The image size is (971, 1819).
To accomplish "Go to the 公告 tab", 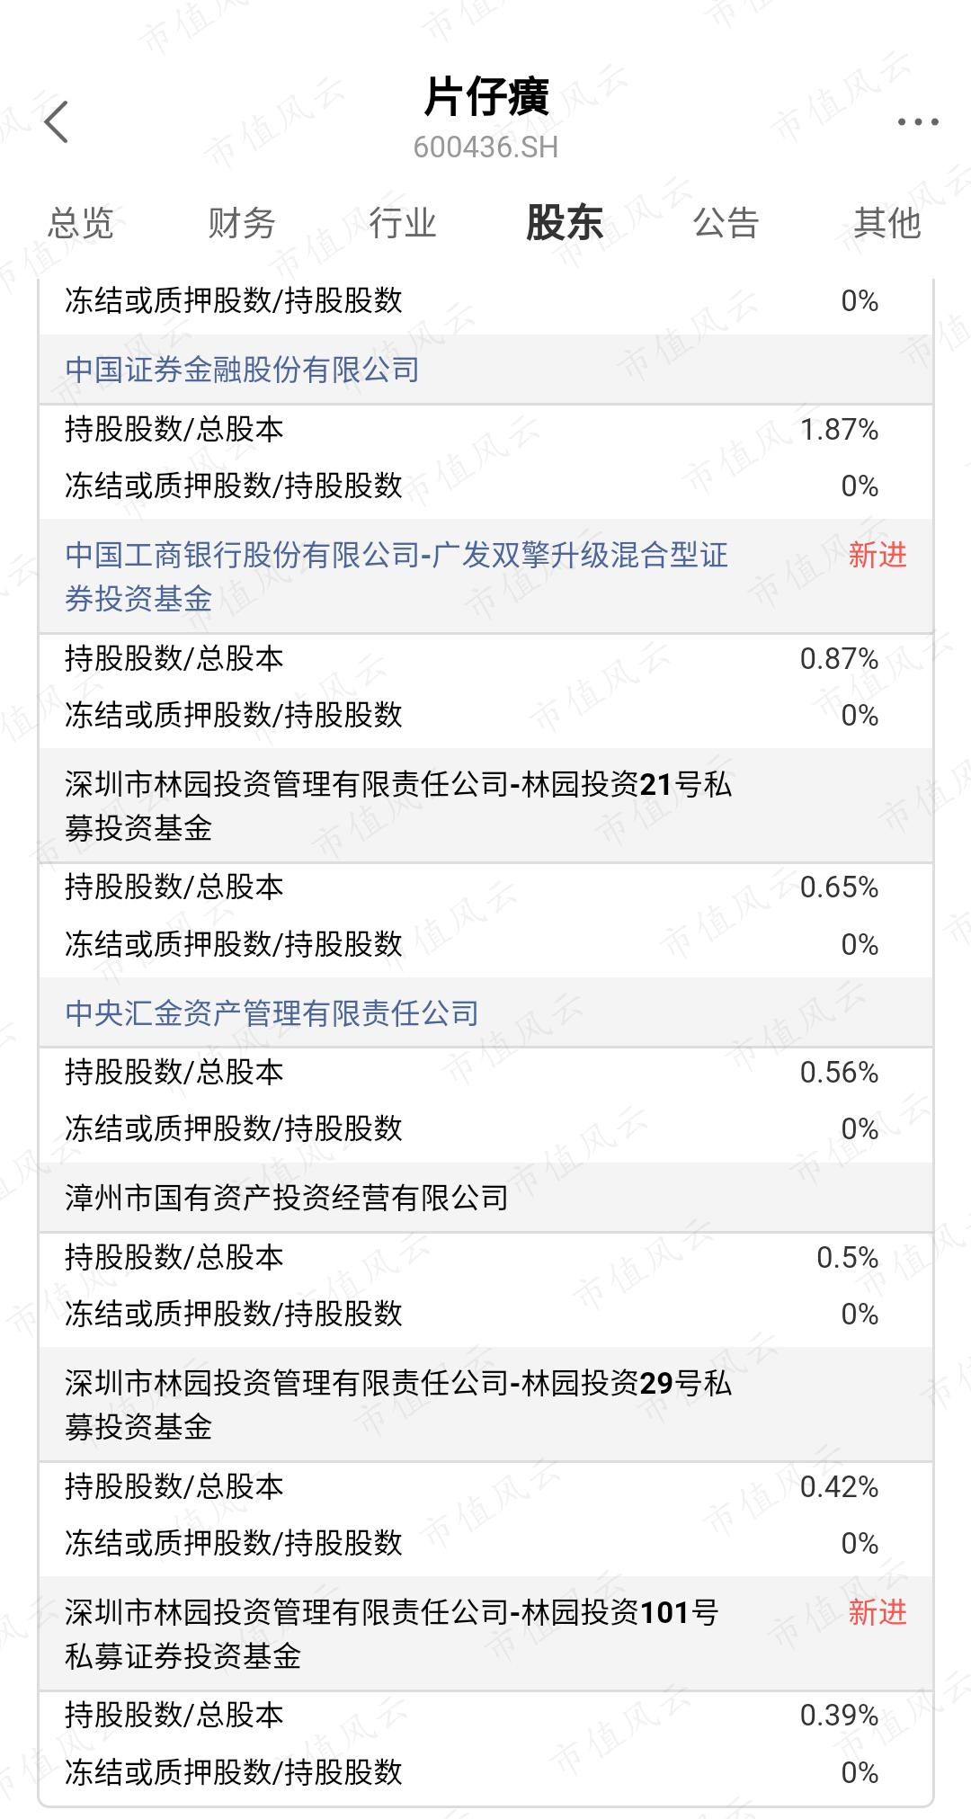I will pos(726,223).
